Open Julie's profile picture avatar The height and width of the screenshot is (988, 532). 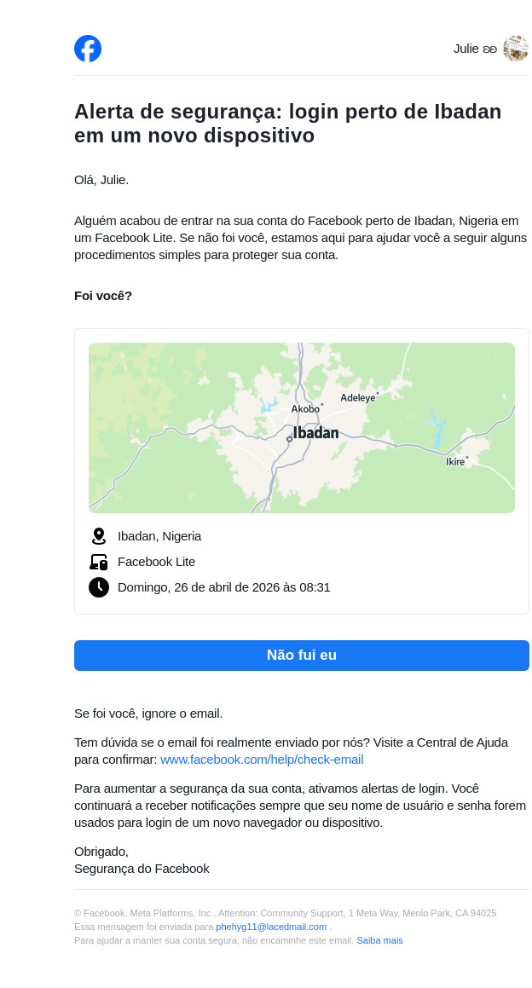pyautogui.click(x=516, y=49)
